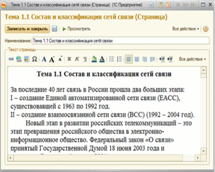Click the horizontal scrollbar right arrow

pos(198,158)
